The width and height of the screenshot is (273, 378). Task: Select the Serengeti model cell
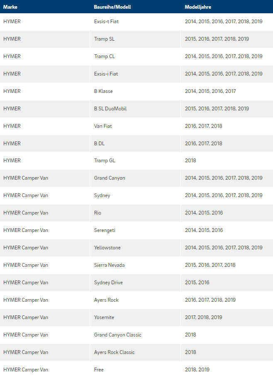(105, 230)
